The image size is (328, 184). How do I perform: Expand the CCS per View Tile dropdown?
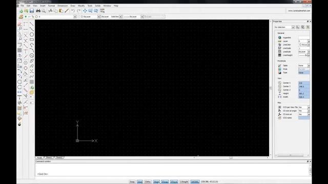309,107
